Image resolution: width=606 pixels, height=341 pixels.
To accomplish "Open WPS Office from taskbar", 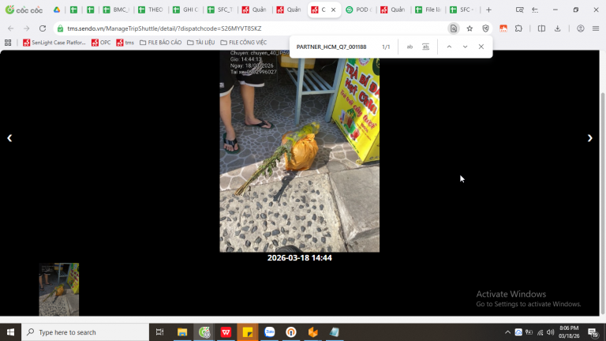I will [x=226, y=332].
